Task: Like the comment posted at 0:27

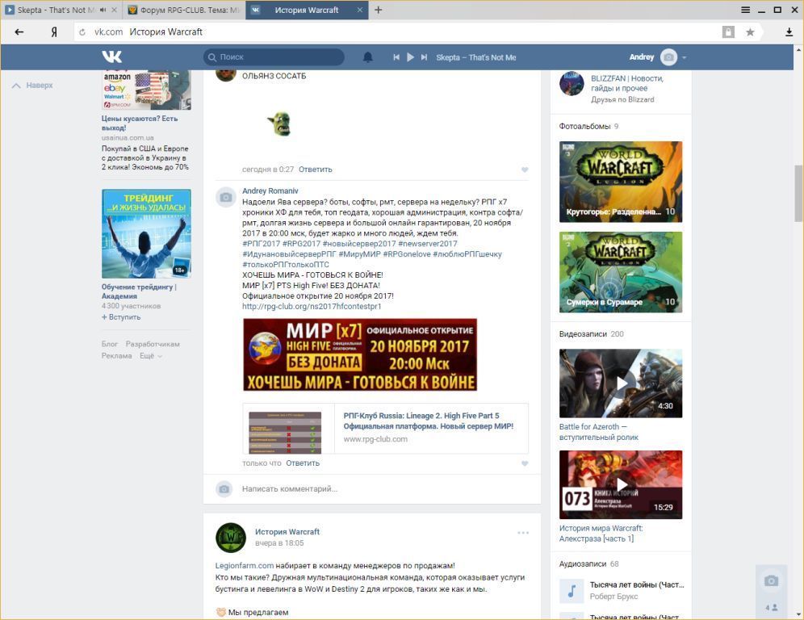Action: [525, 170]
